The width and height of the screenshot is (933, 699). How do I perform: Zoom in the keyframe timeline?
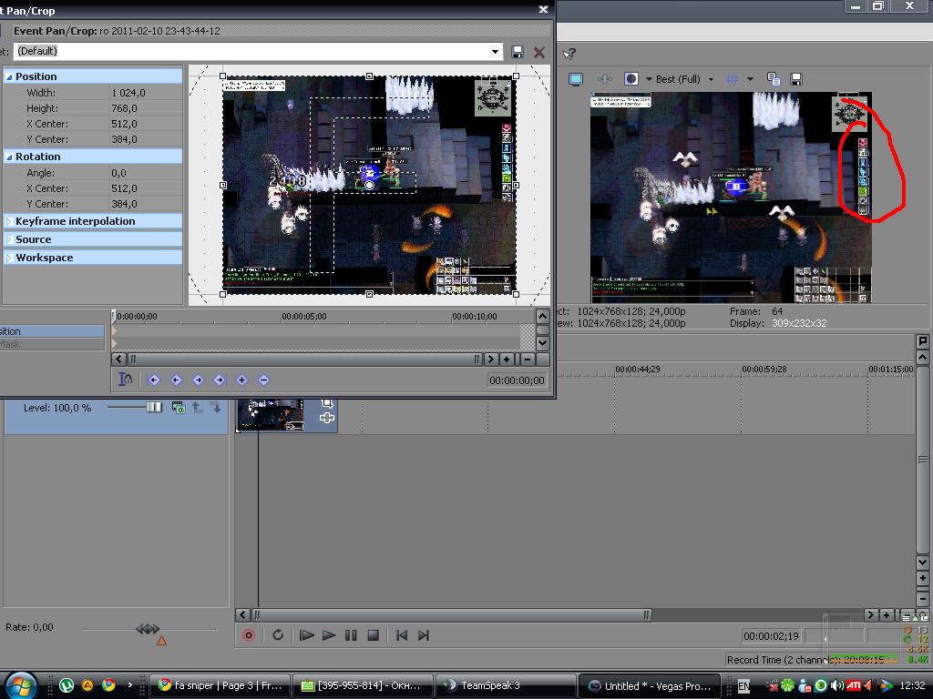pos(507,359)
